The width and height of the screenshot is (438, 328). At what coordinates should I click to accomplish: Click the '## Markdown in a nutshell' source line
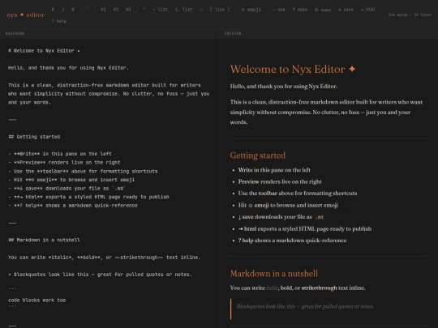click(x=44, y=240)
